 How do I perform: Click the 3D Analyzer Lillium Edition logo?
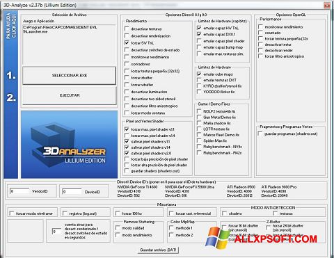(x=69, y=145)
